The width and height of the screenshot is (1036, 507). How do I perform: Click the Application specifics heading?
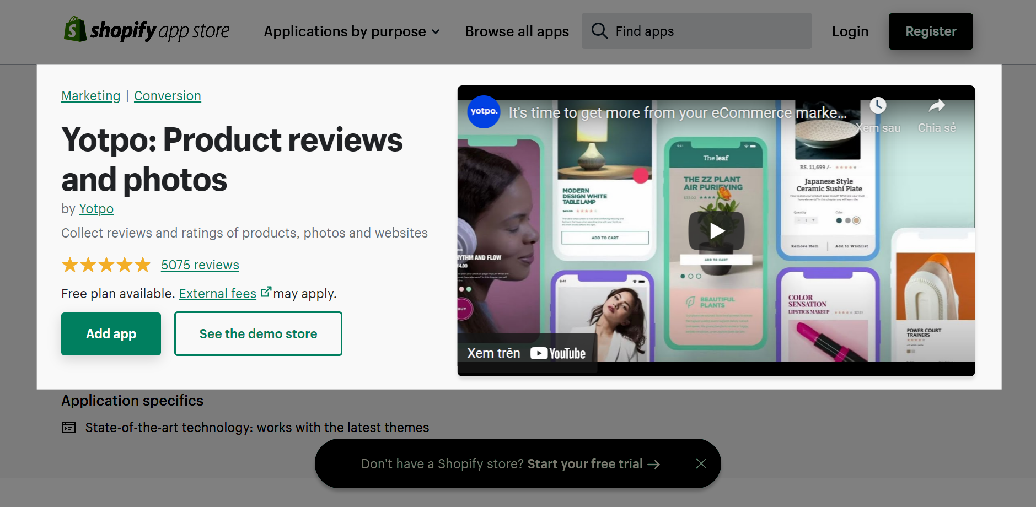[132, 401]
